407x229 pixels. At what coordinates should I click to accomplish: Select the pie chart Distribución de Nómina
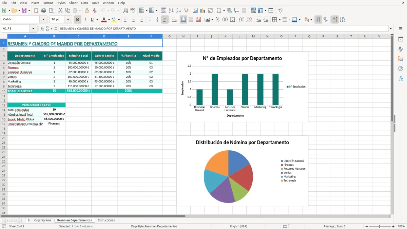tap(243, 171)
